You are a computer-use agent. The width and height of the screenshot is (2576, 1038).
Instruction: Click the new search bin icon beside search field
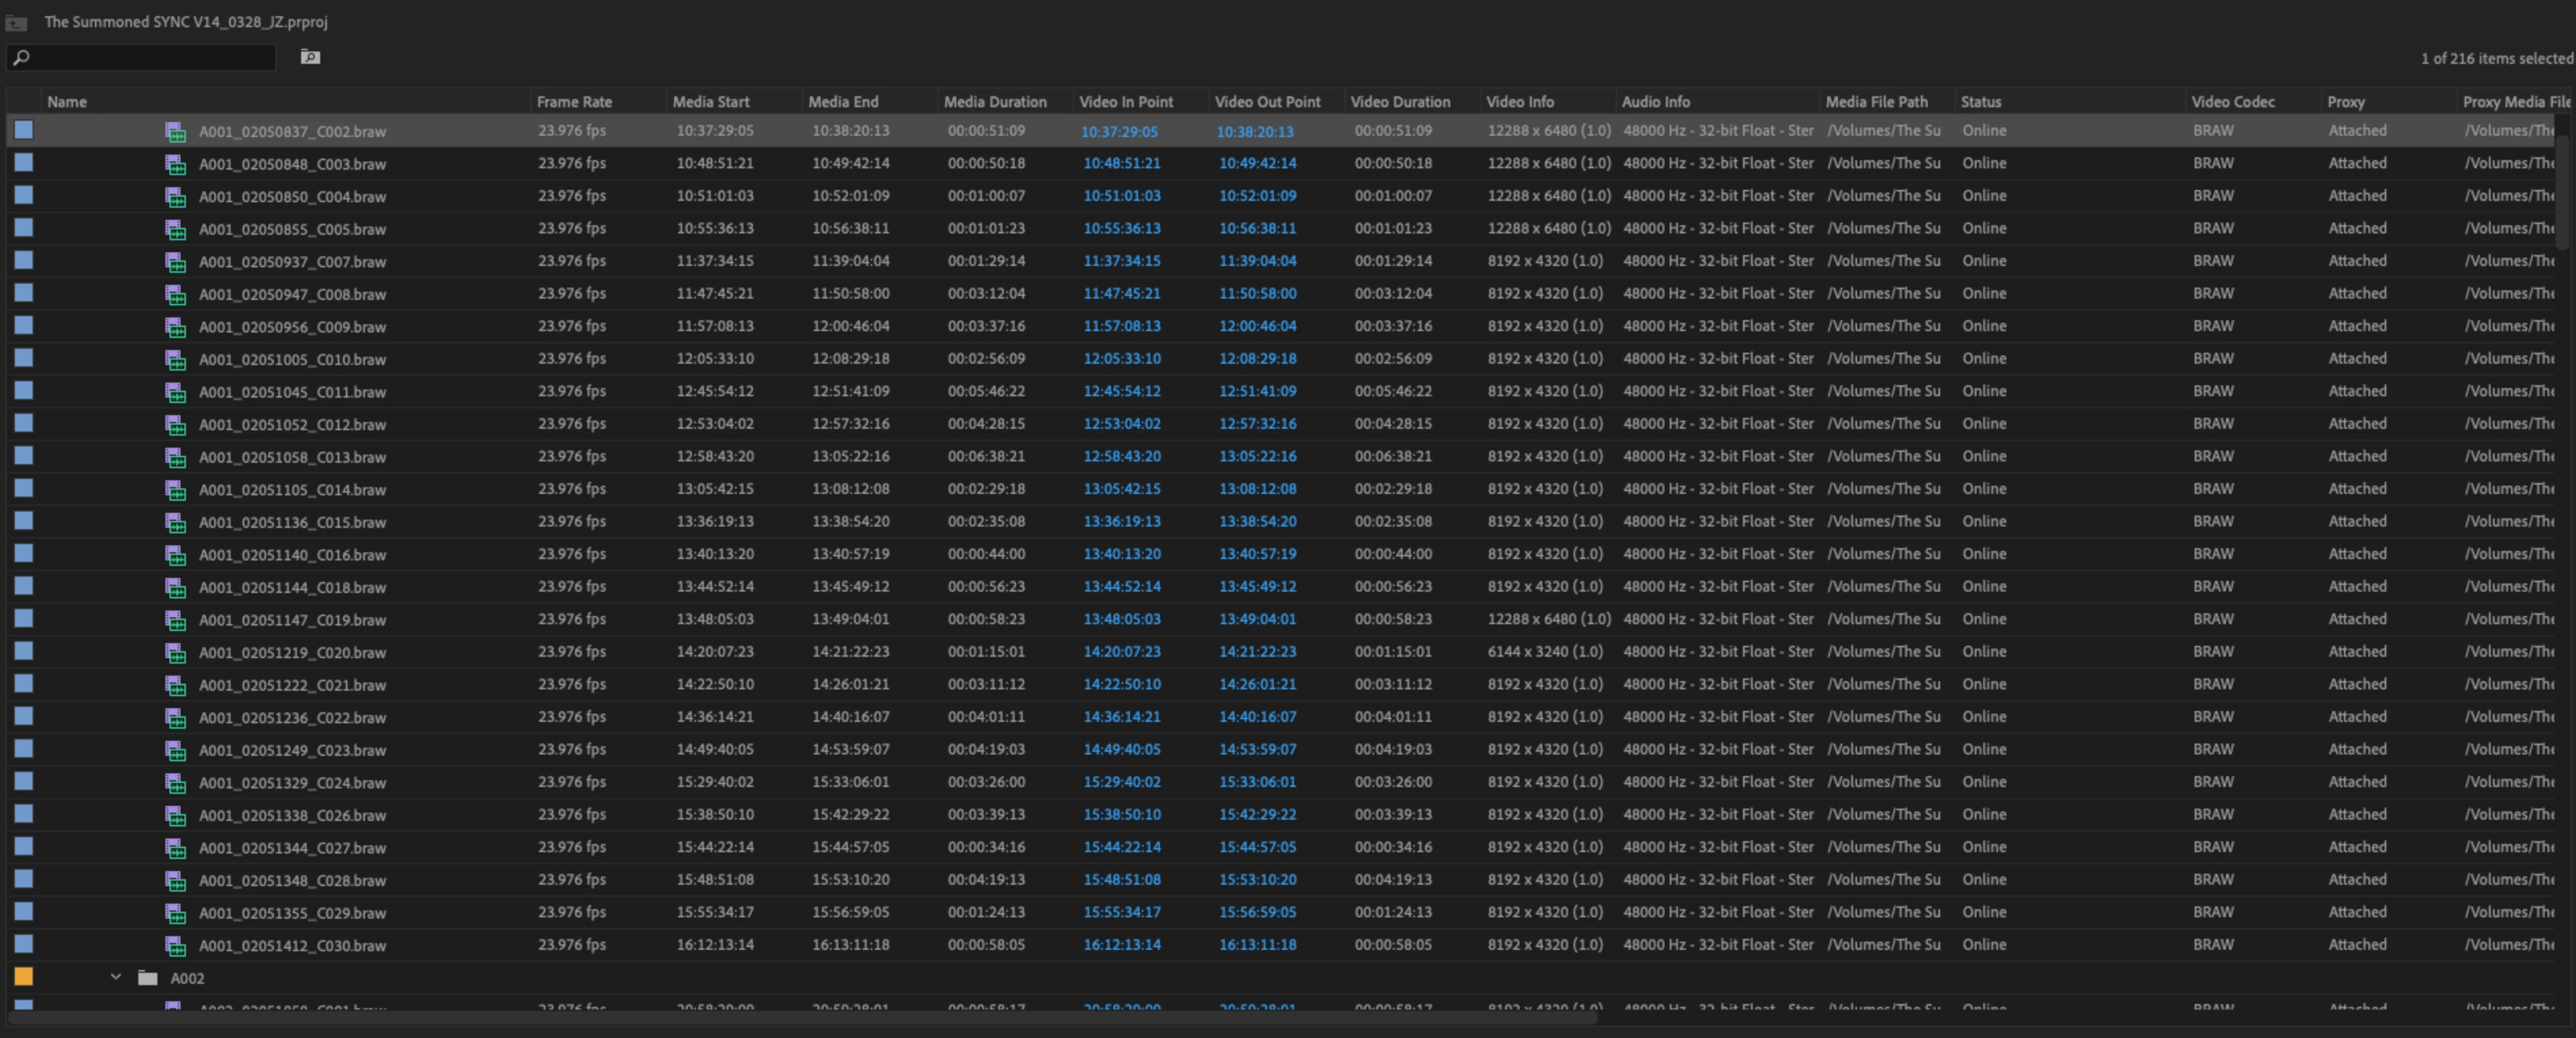(x=310, y=57)
